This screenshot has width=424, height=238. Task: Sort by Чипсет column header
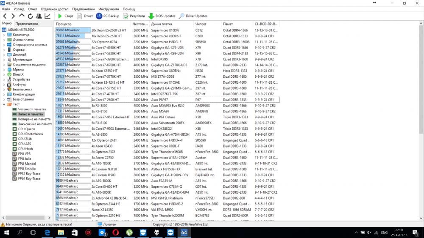point(208,24)
